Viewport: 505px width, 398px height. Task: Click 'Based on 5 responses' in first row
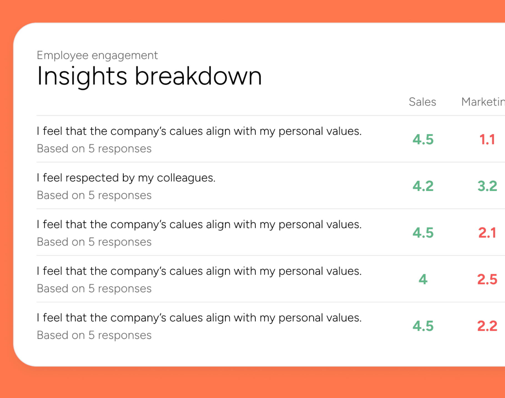tap(94, 149)
